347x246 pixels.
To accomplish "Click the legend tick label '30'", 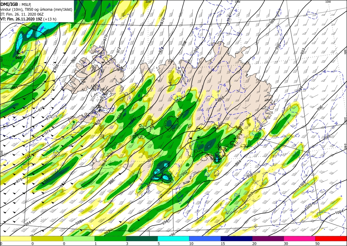I will pos(286,244).
